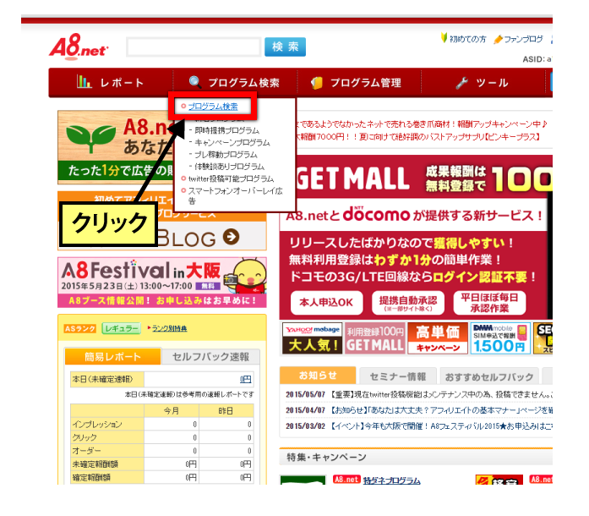This screenshot has width=589, height=516.
Task: Open the ランク別特典 link
Action: 169,328
